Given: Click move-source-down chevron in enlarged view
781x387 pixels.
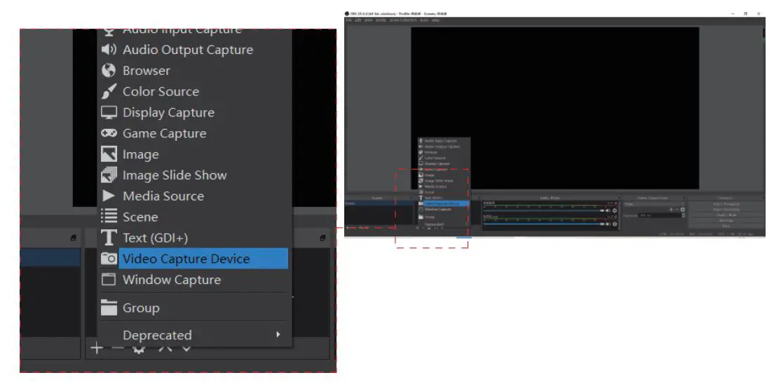Looking at the screenshot, I should pos(186,348).
